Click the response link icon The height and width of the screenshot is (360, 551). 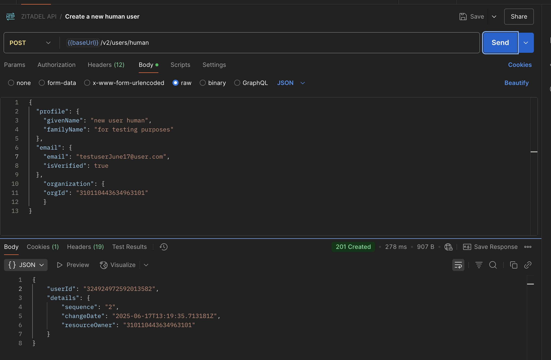tap(528, 265)
